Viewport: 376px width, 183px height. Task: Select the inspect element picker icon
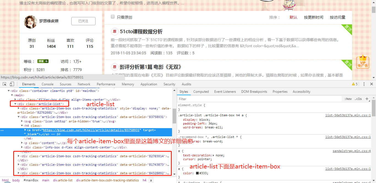click(x=5, y=84)
